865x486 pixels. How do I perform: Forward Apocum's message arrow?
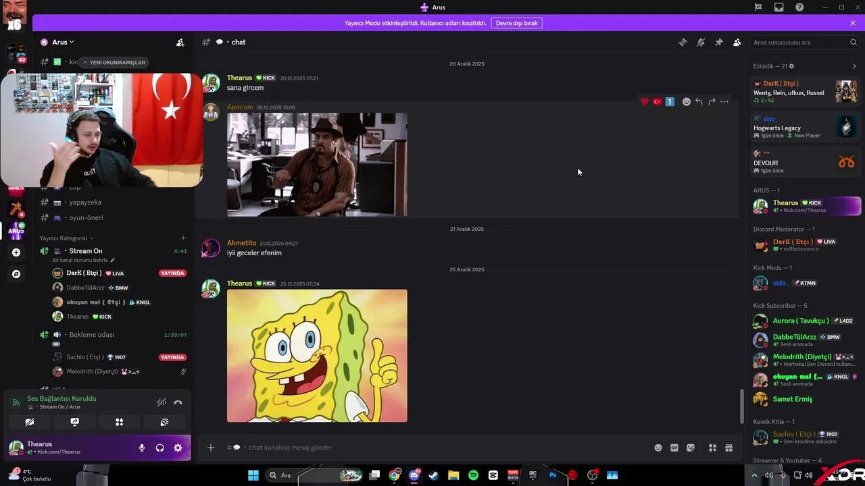(x=712, y=102)
